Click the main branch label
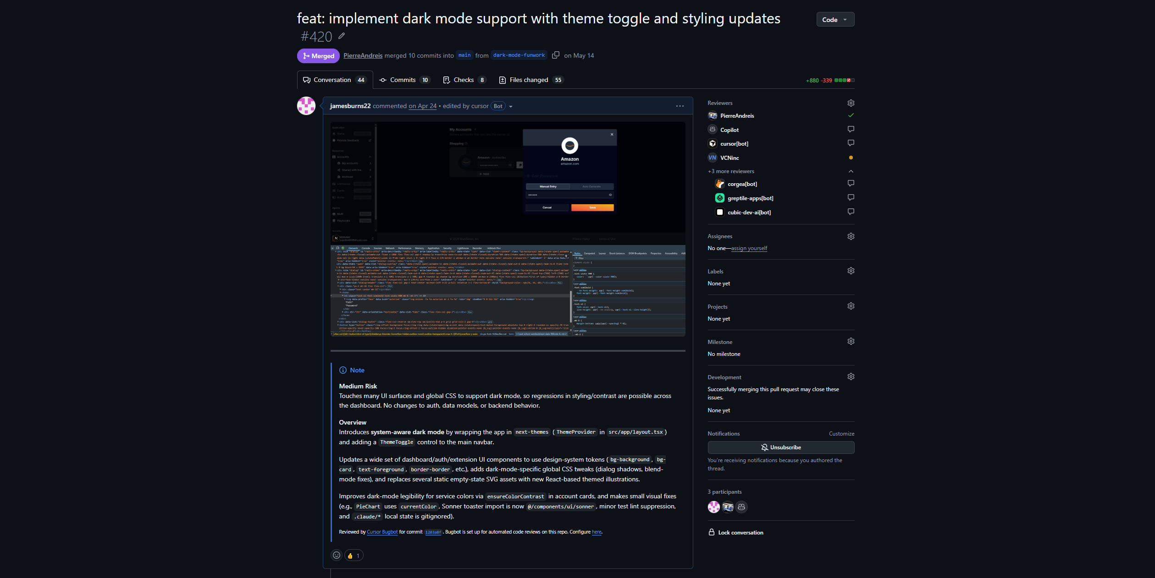Screen dimensions: 1155x578 point(464,55)
